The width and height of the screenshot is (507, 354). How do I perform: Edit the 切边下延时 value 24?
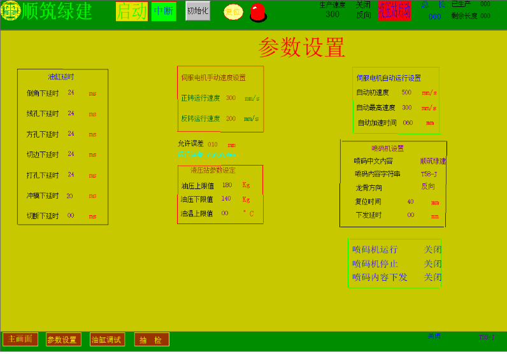pos(71,154)
